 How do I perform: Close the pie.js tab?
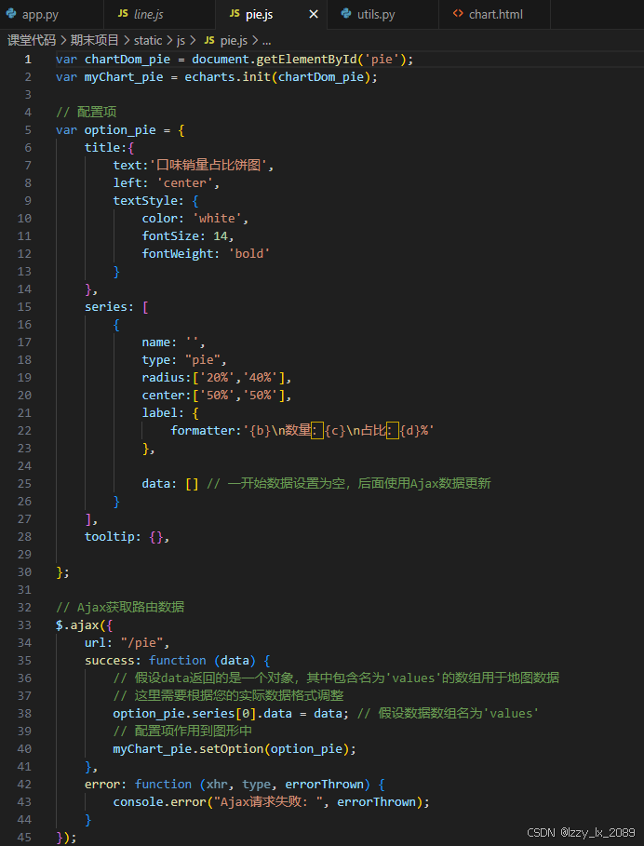pos(314,15)
